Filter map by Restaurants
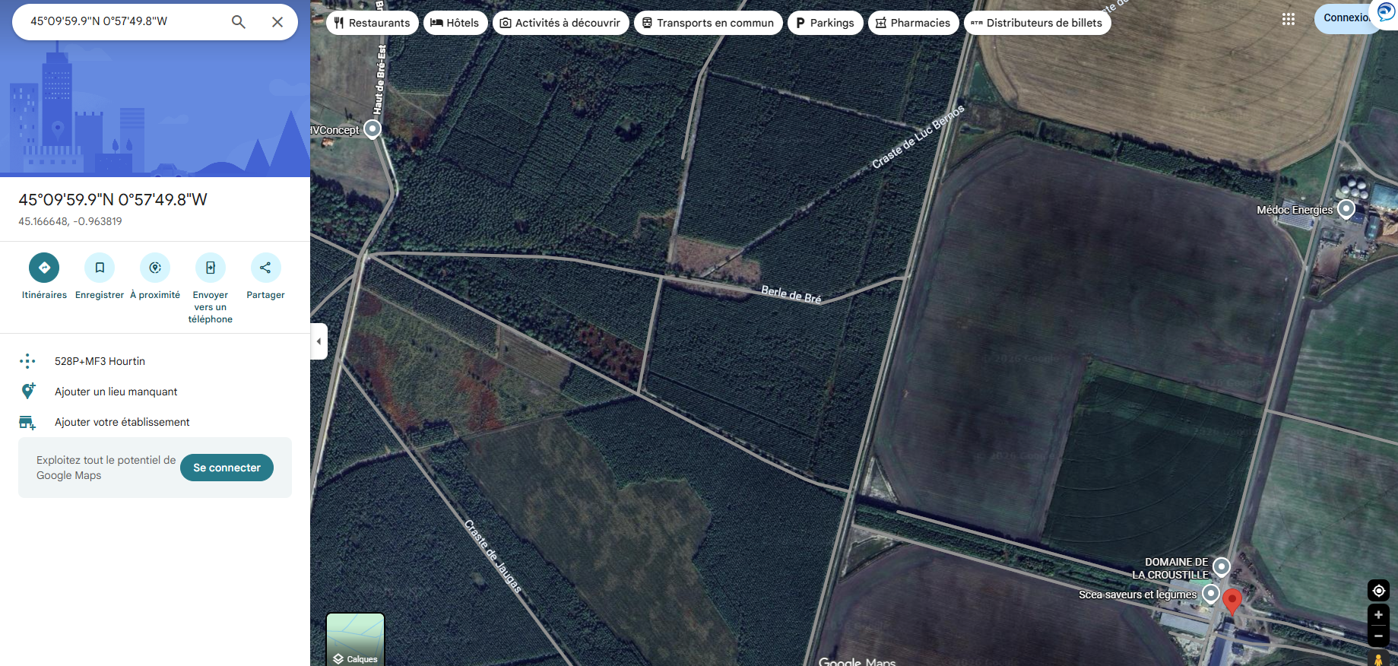This screenshot has width=1398, height=666. [372, 23]
